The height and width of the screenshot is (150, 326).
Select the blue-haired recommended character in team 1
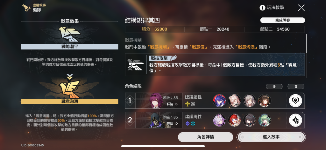coord(219,101)
